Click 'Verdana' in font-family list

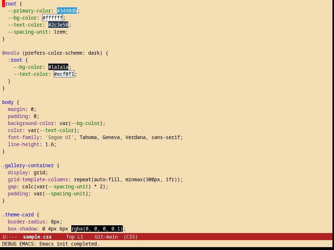pyautogui.click(x=136, y=137)
